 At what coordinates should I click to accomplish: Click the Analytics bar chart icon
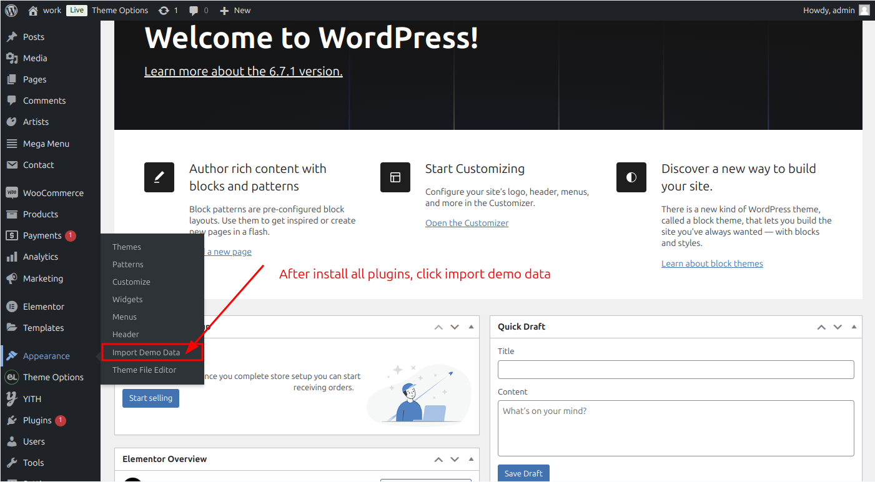[11, 257]
